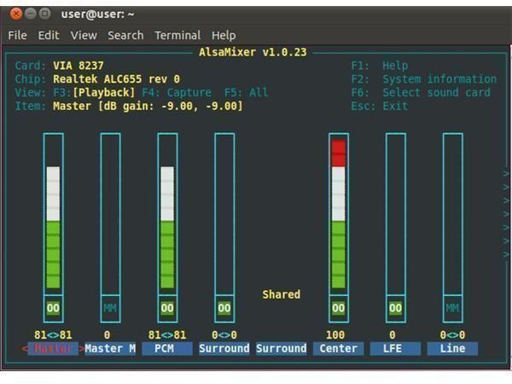
Task: Toggle mute box under PCM bar
Action: click(x=167, y=308)
